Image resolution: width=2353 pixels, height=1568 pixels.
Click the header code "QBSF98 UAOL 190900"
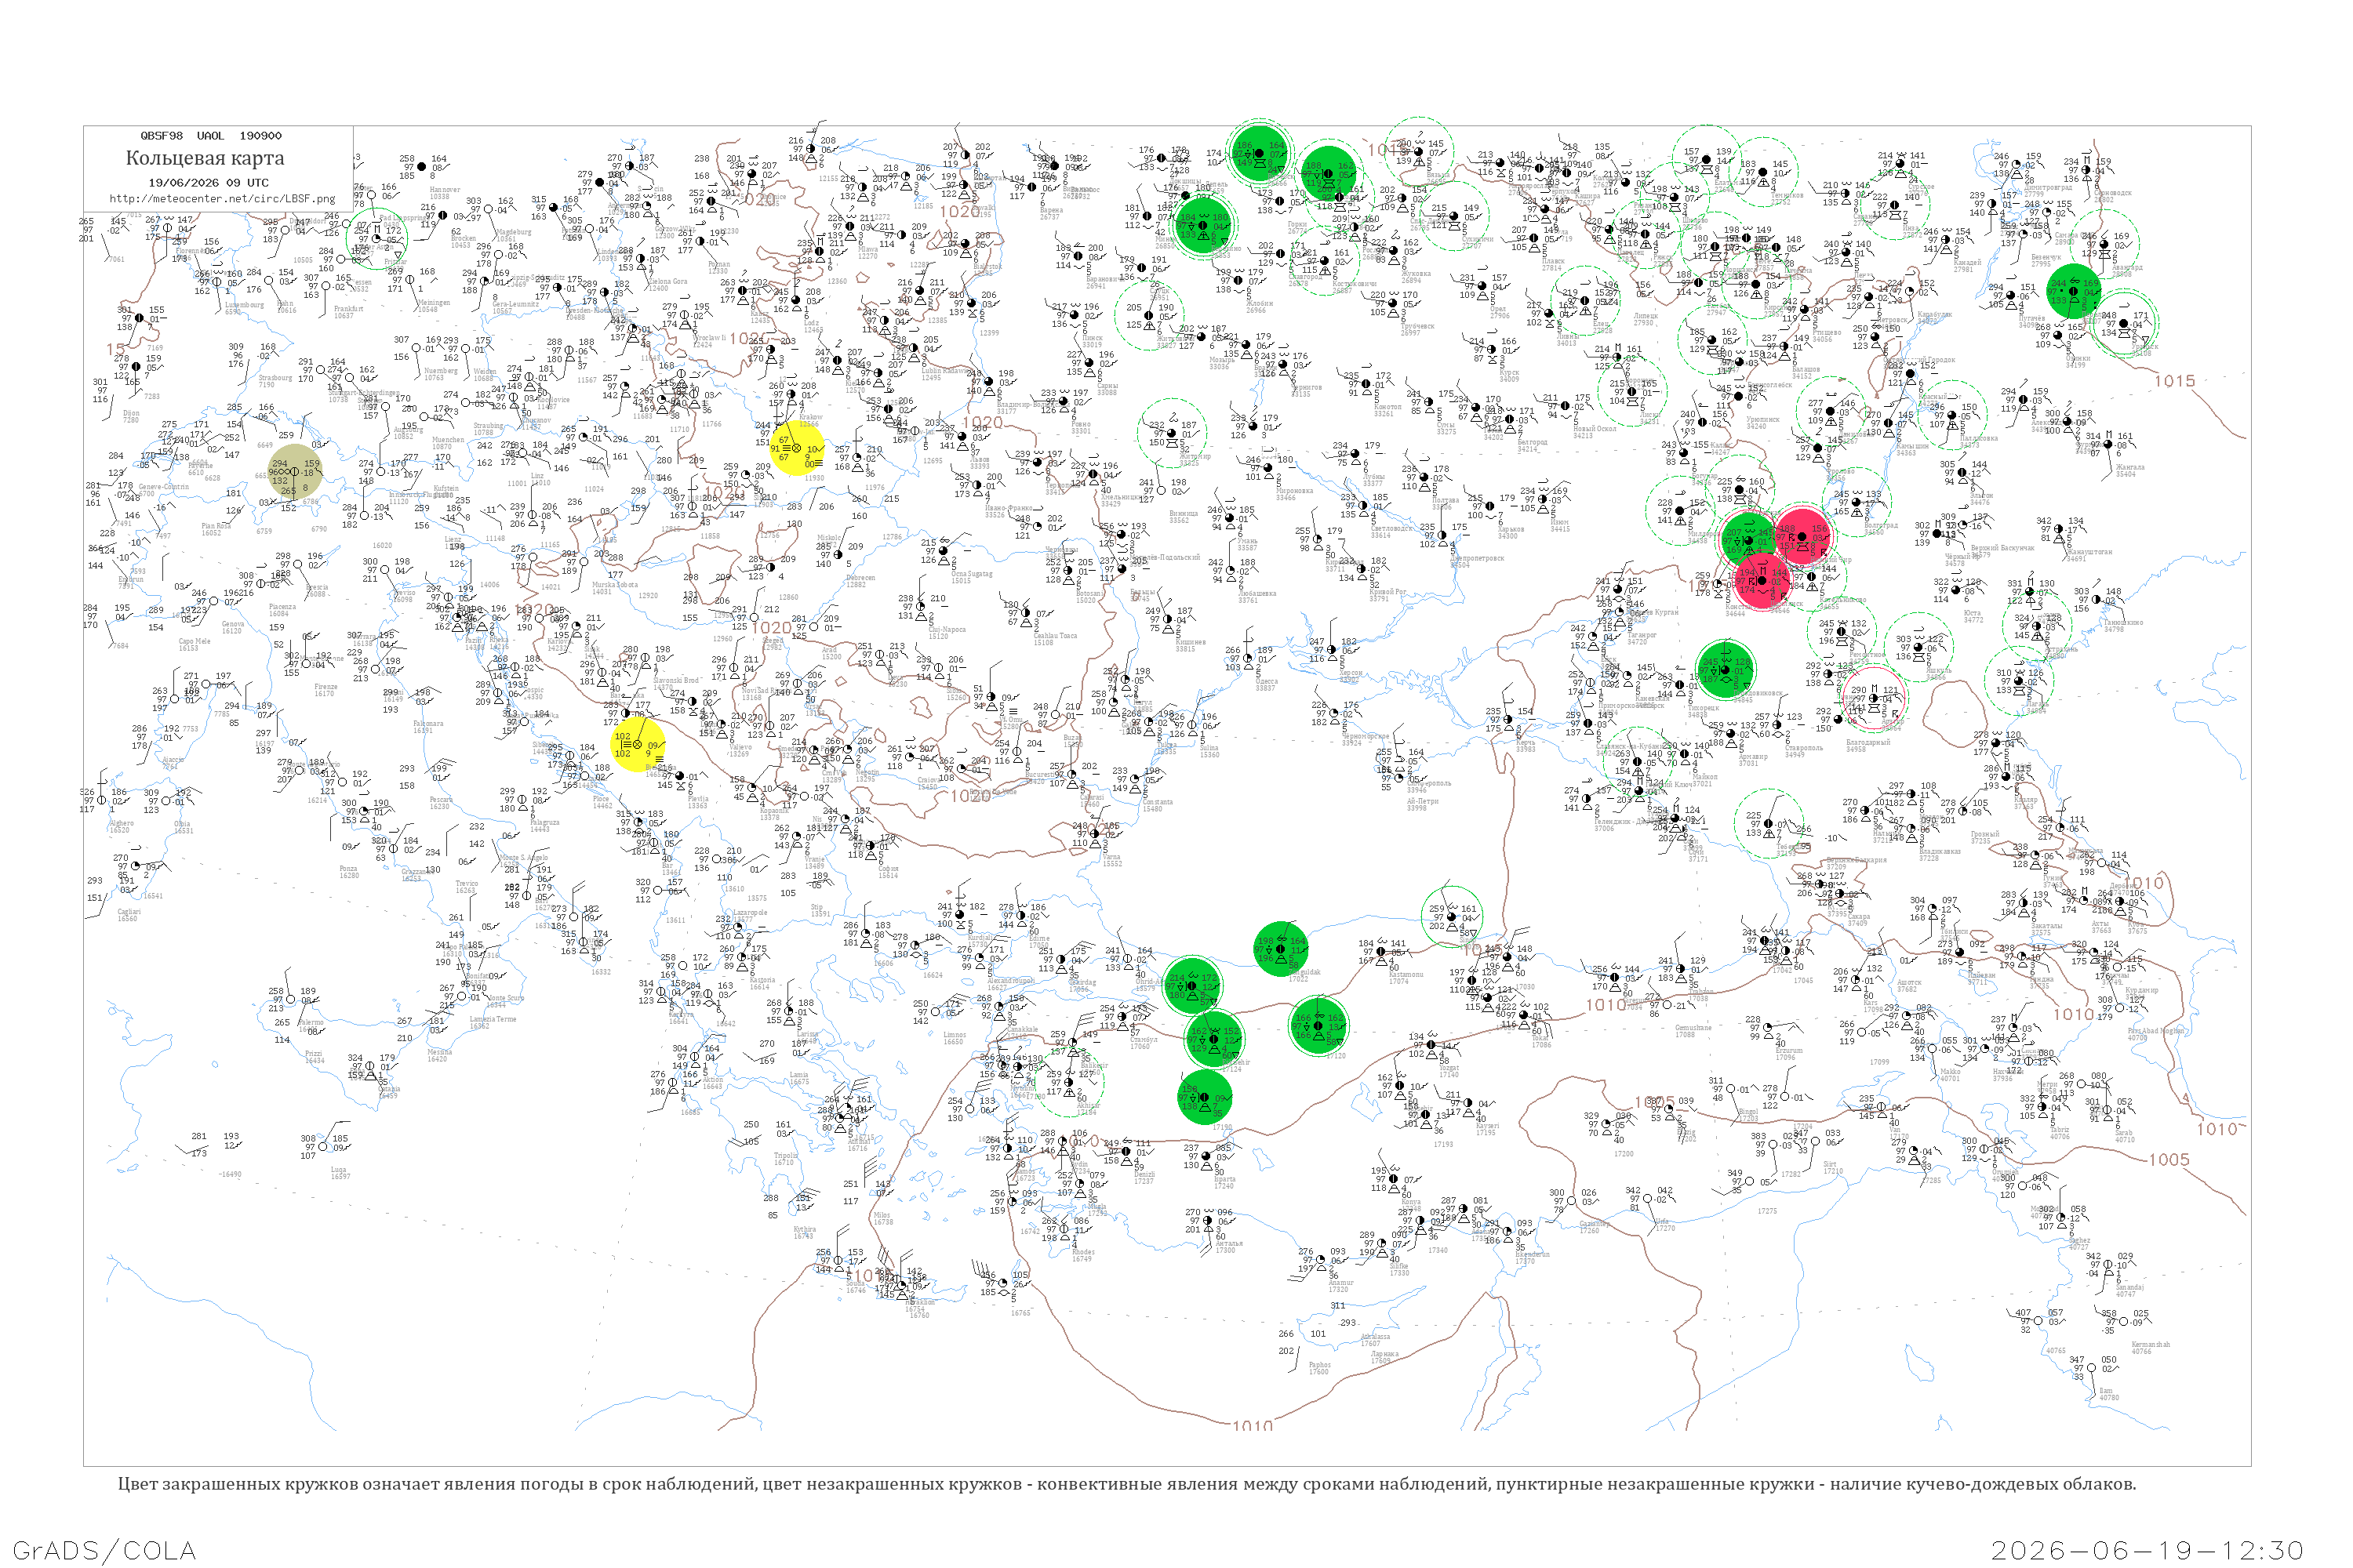point(211,136)
